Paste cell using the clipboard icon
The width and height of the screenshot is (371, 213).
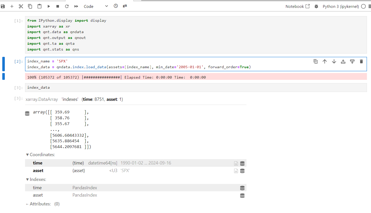coord(39,6)
